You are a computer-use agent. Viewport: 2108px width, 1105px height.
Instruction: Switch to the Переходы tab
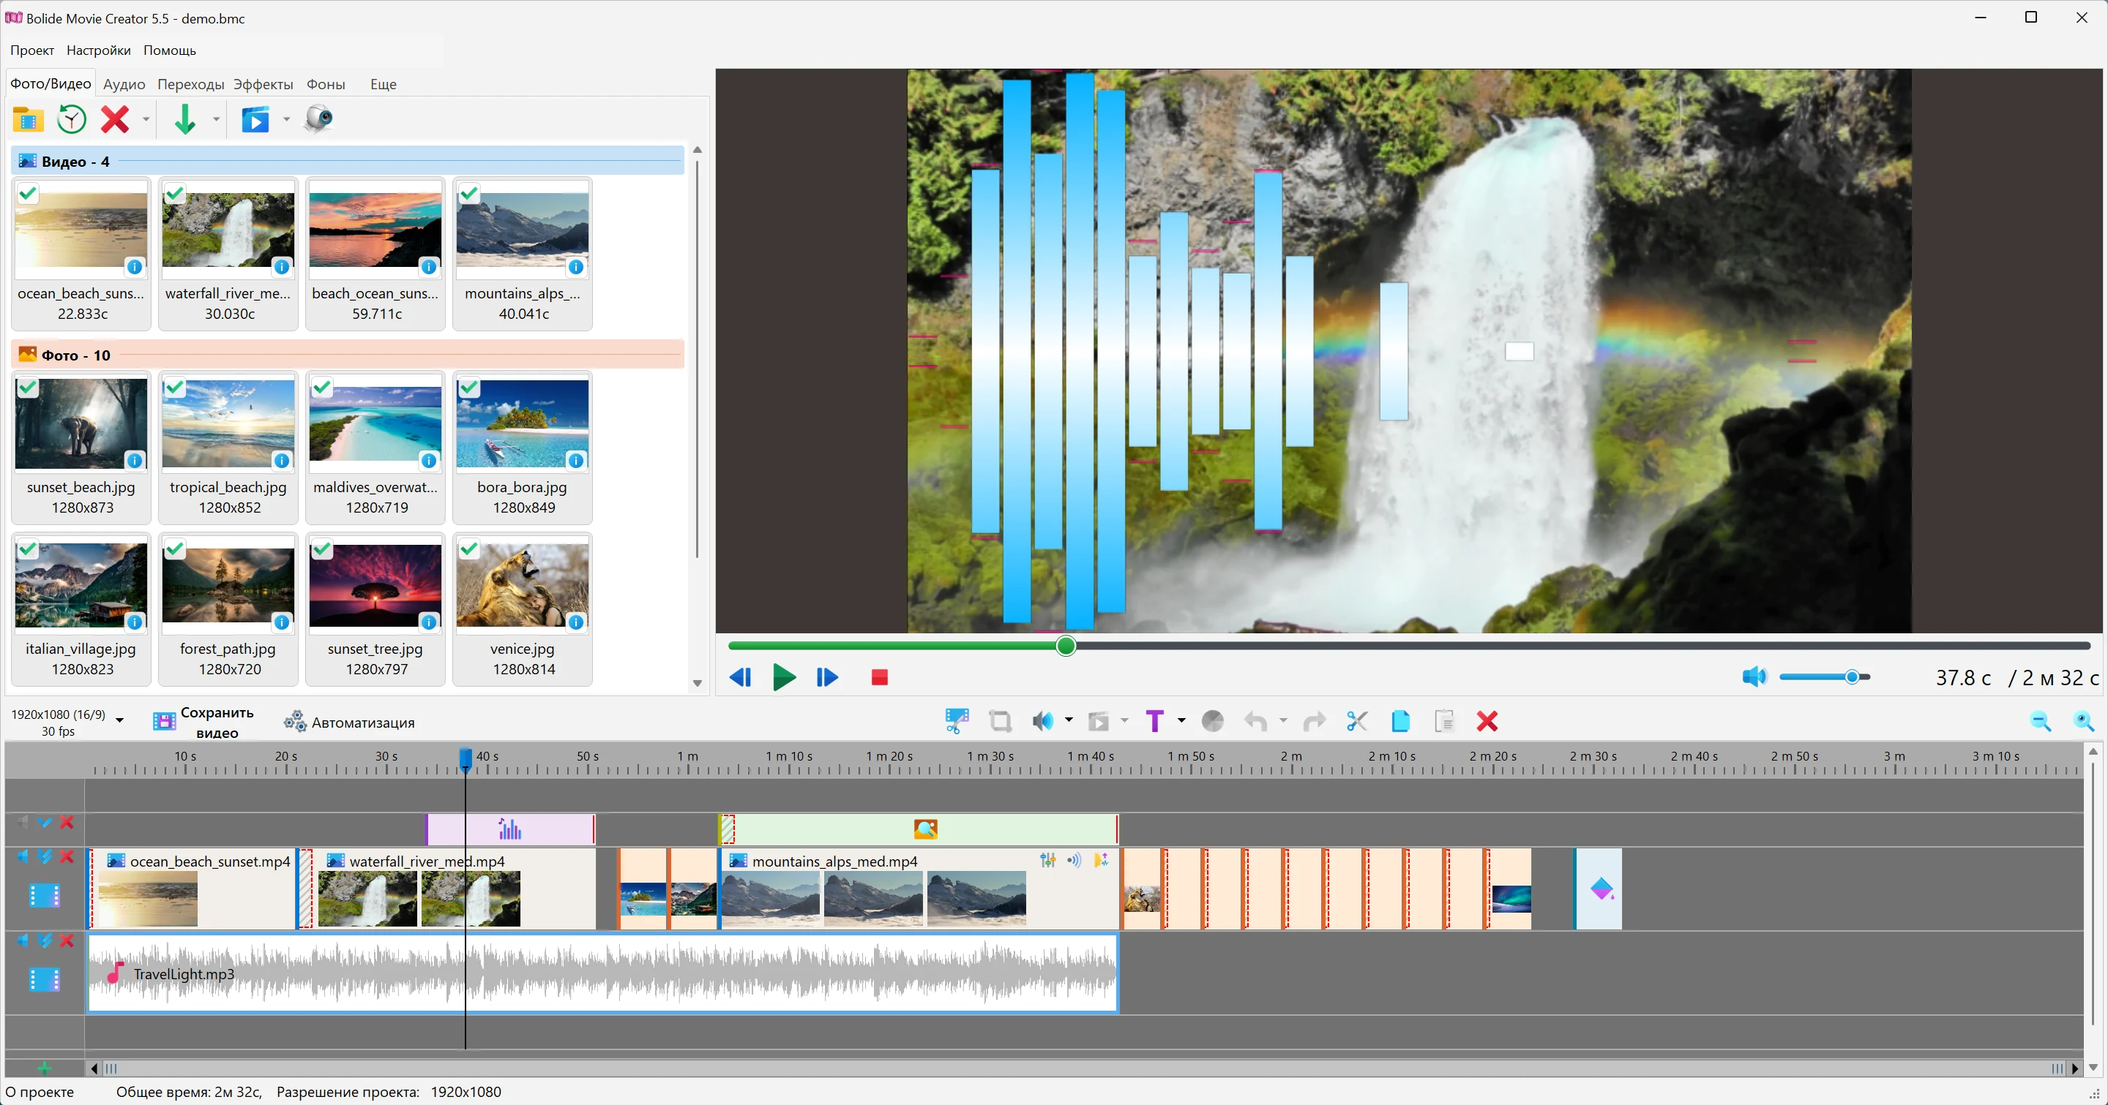pyautogui.click(x=190, y=84)
